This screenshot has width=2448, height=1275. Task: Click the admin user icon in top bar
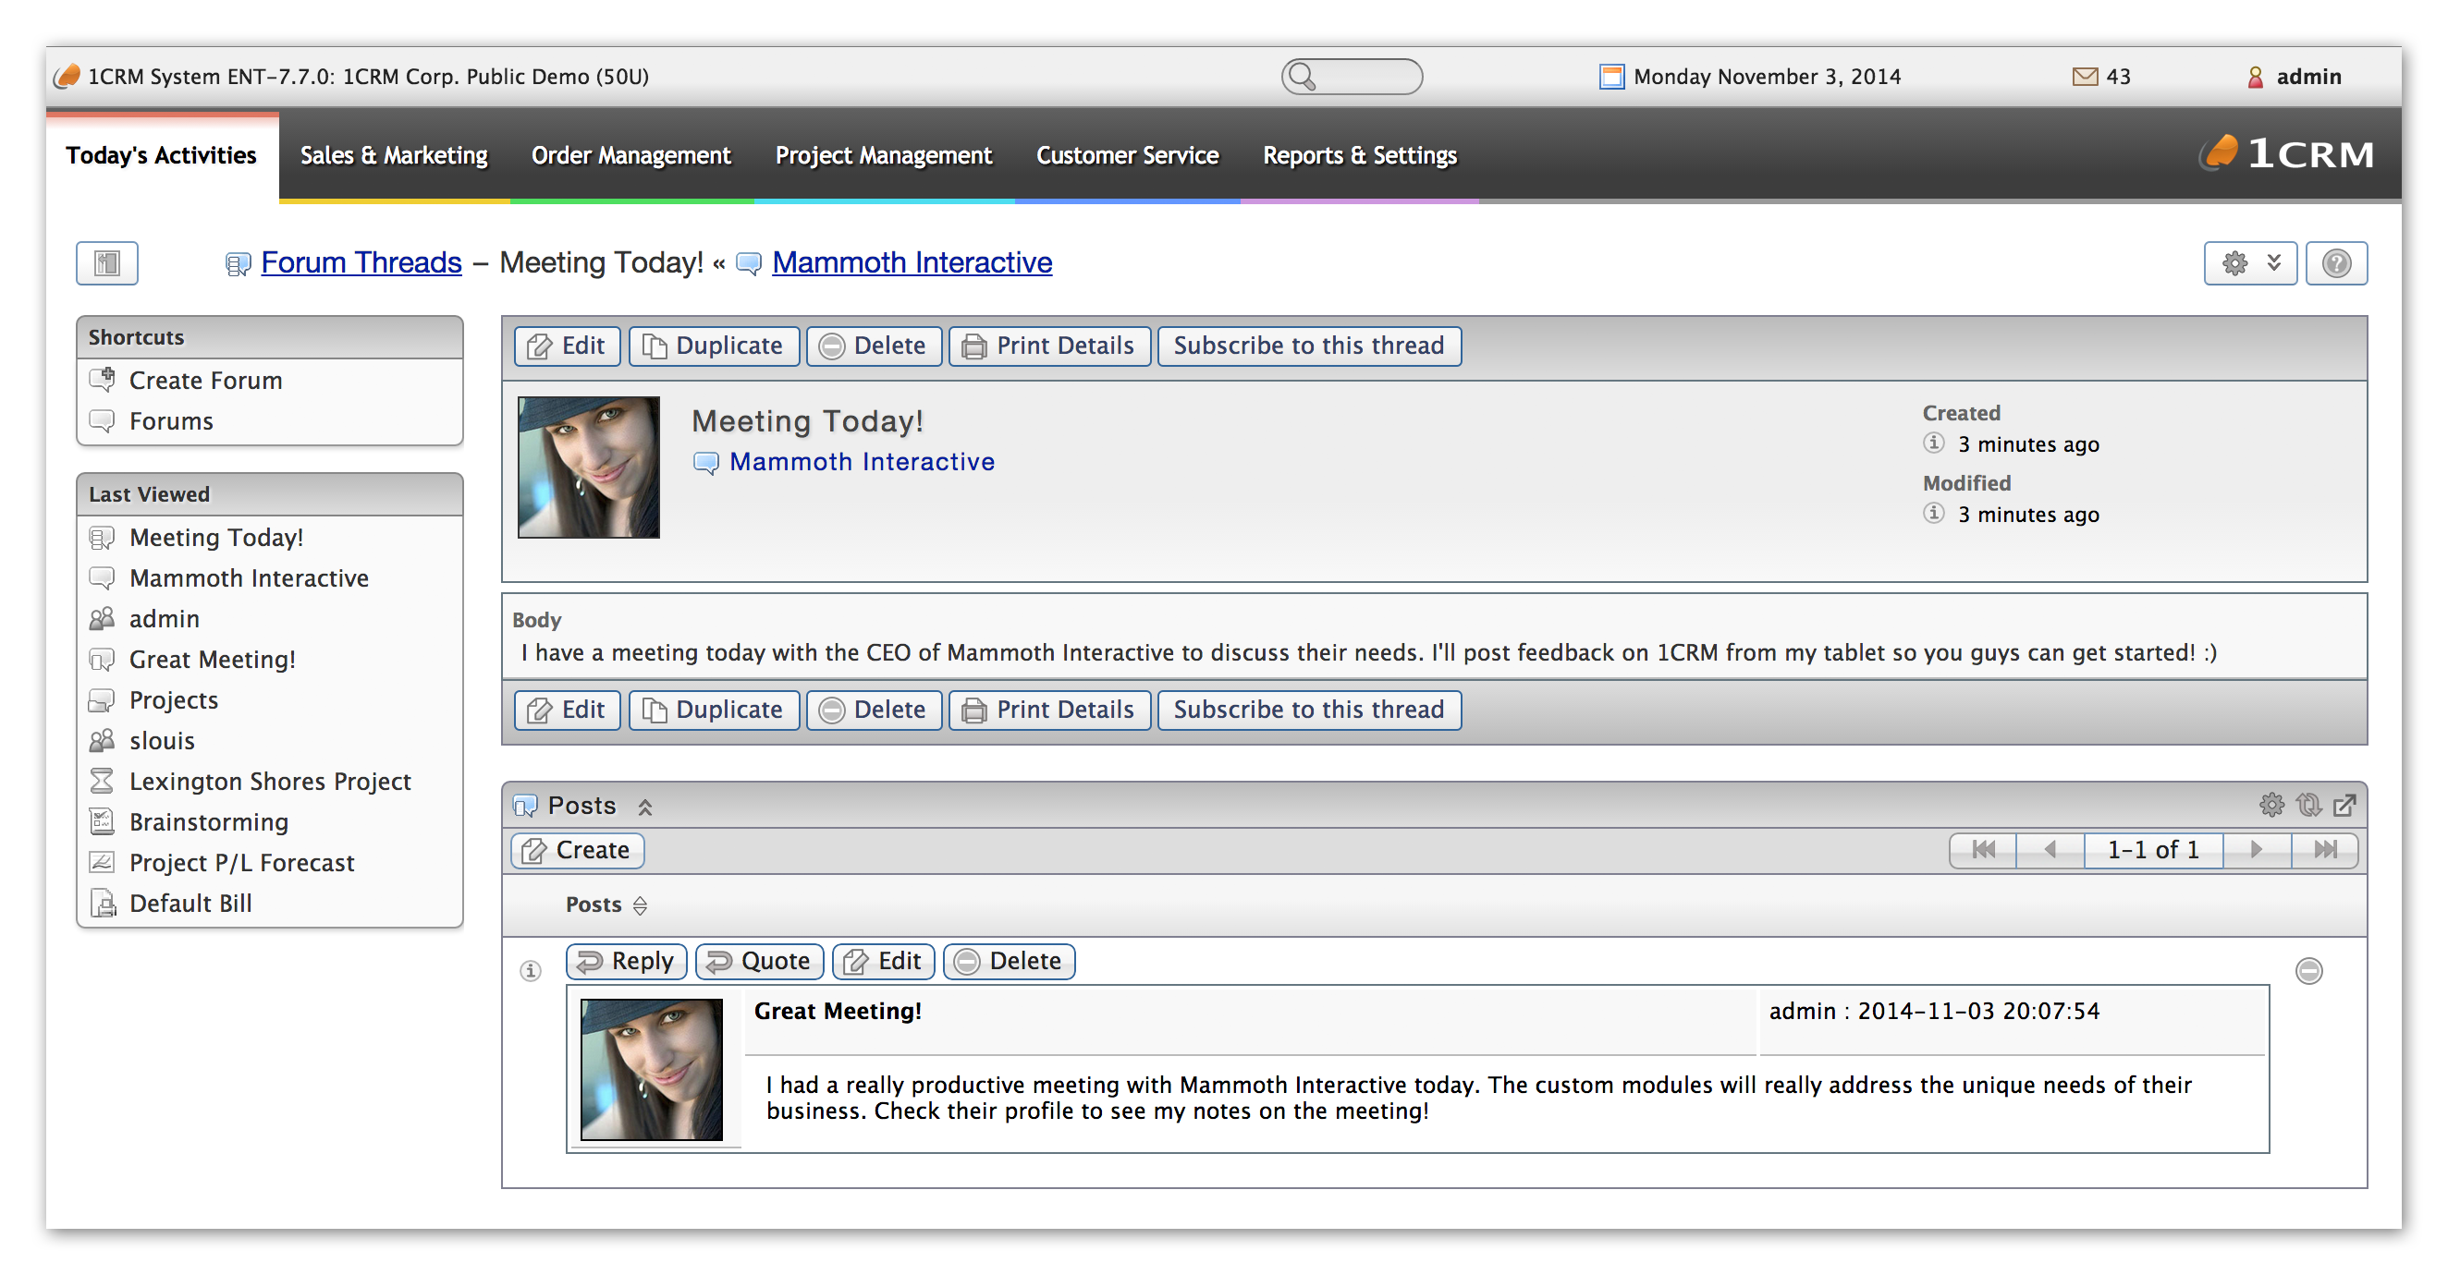click(x=2254, y=76)
